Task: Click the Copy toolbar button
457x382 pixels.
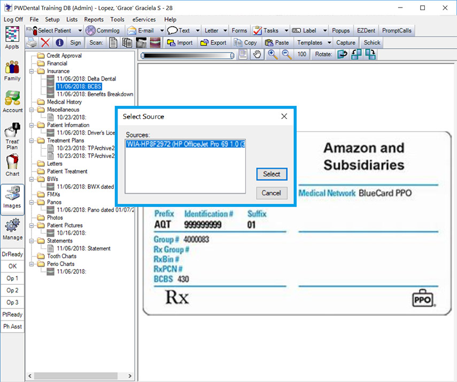Action: click(x=245, y=43)
